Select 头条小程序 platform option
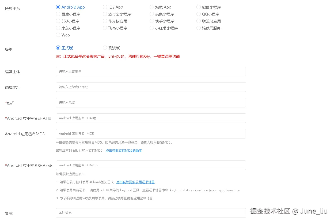 152,14
